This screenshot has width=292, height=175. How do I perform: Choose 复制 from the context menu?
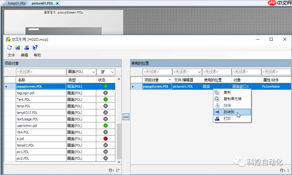tap(232, 92)
